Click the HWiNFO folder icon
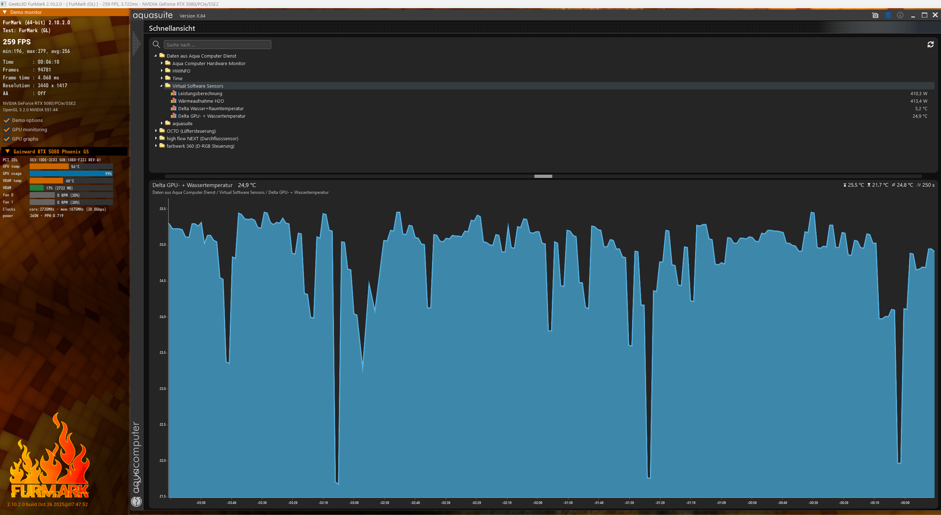This screenshot has height=515, width=941. pyautogui.click(x=168, y=71)
